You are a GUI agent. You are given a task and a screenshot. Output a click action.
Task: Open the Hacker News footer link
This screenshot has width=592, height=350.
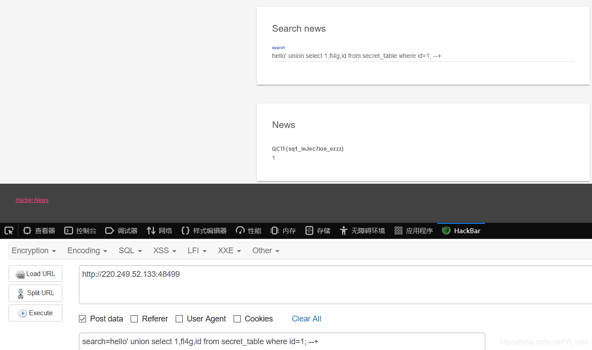coord(32,200)
